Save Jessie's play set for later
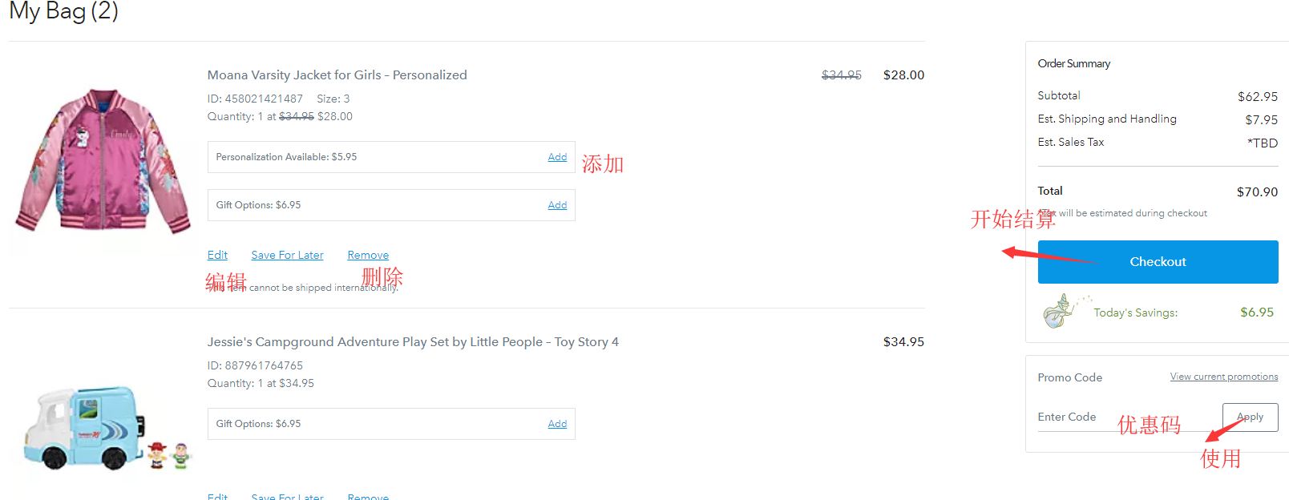 [x=287, y=496]
